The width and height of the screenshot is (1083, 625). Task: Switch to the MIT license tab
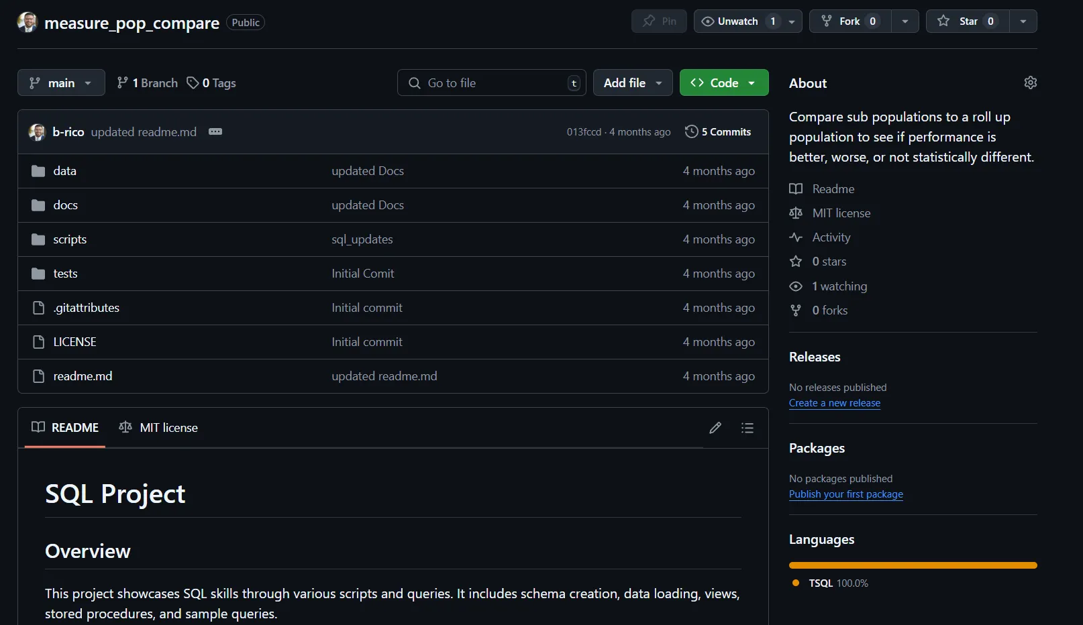158,428
